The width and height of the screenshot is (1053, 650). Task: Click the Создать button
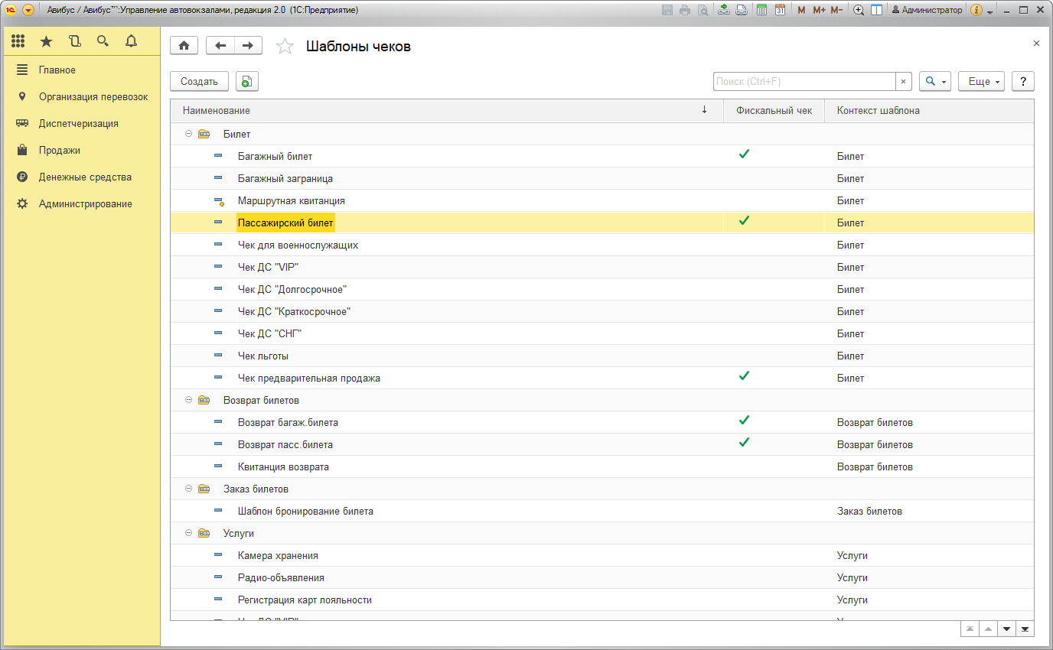pyautogui.click(x=199, y=82)
